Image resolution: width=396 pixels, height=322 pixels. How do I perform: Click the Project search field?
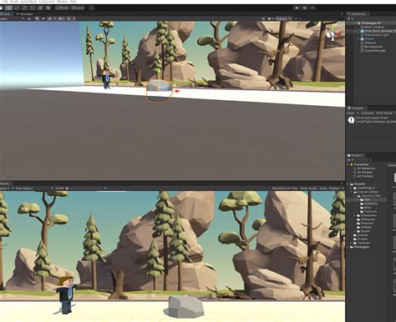[x=382, y=160]
